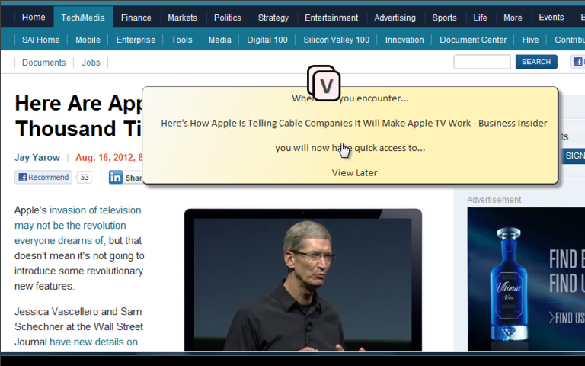
Task: Open the Innovation subsection
Action: click(404, 40)
